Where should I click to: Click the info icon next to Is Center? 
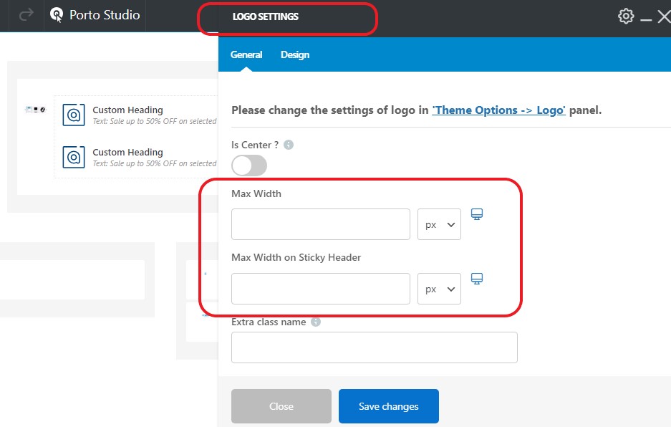click(289, 145)
